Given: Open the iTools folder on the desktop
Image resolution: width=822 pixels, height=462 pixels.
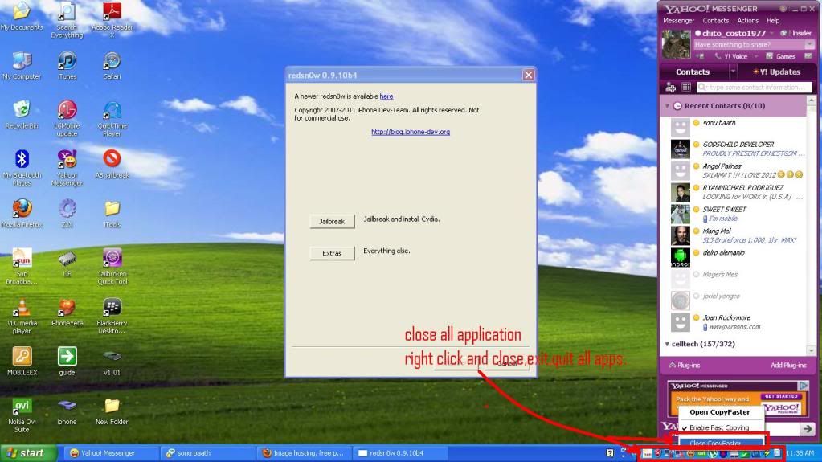Looking at the screenshot, I should pos(112,214).
